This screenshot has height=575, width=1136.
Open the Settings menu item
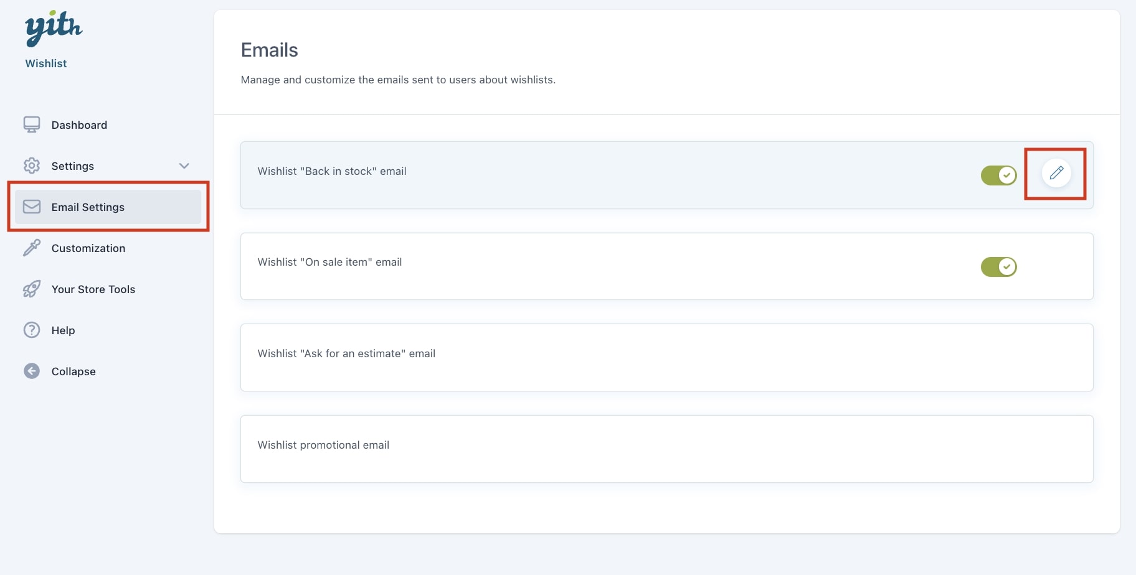point(72,166)
